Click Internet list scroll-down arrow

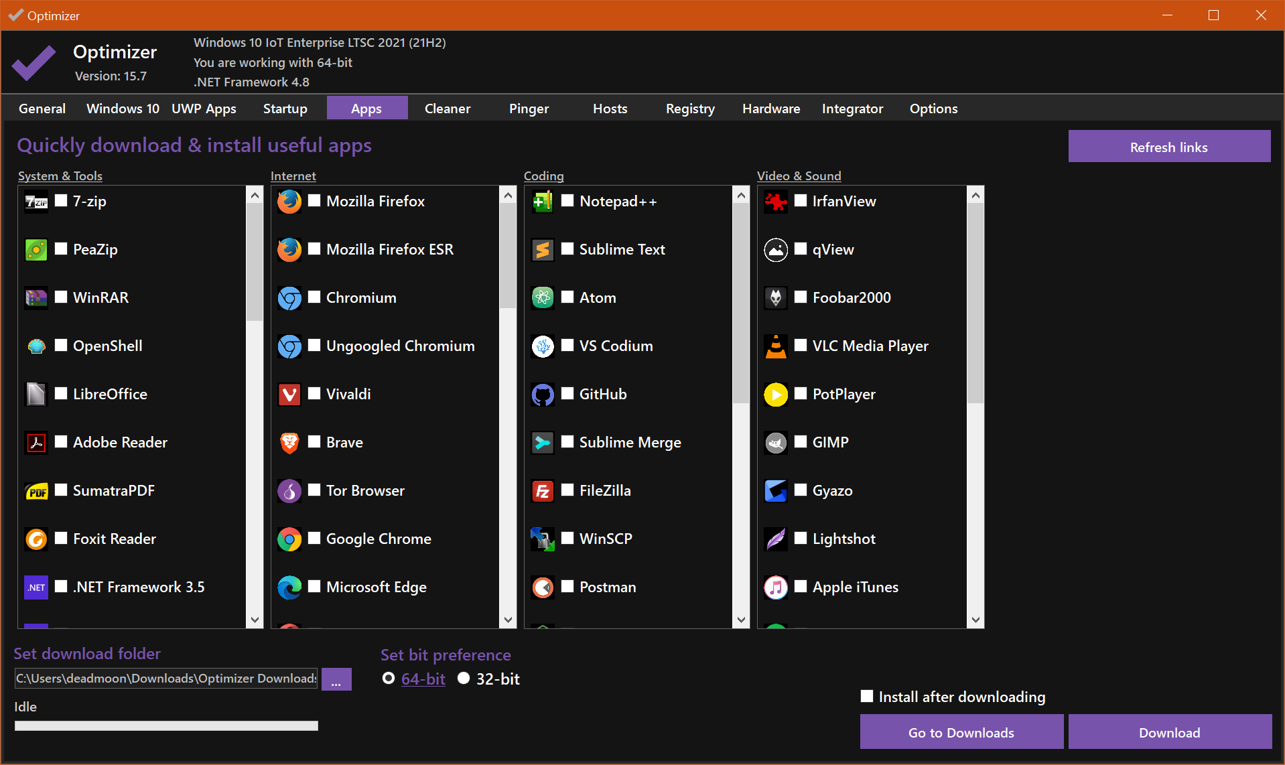[508, 620]
